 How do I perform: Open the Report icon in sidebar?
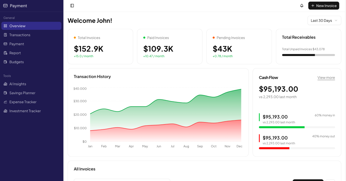[6, 53]
